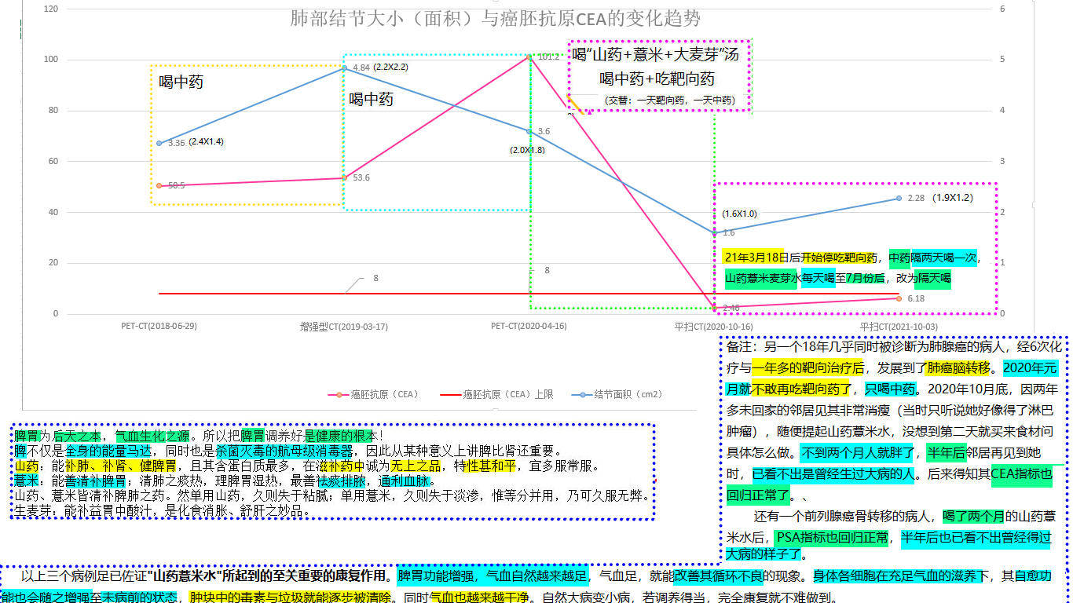Click the left axis value 60
The width and height of the screenshot is (1073, 603).
coord(53,161)
